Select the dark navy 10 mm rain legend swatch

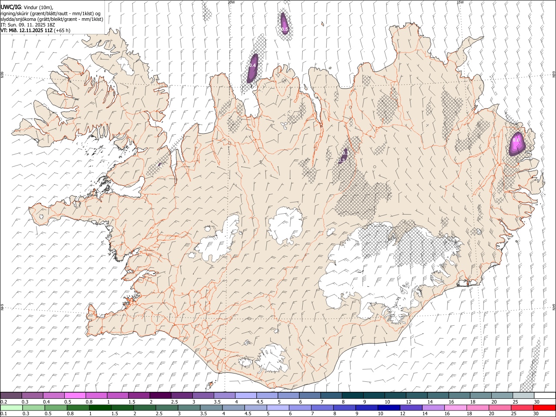pyautogui.click(x=388, y=408)
